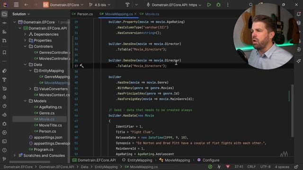Click the green inspection status checkmark

[210, 167]
